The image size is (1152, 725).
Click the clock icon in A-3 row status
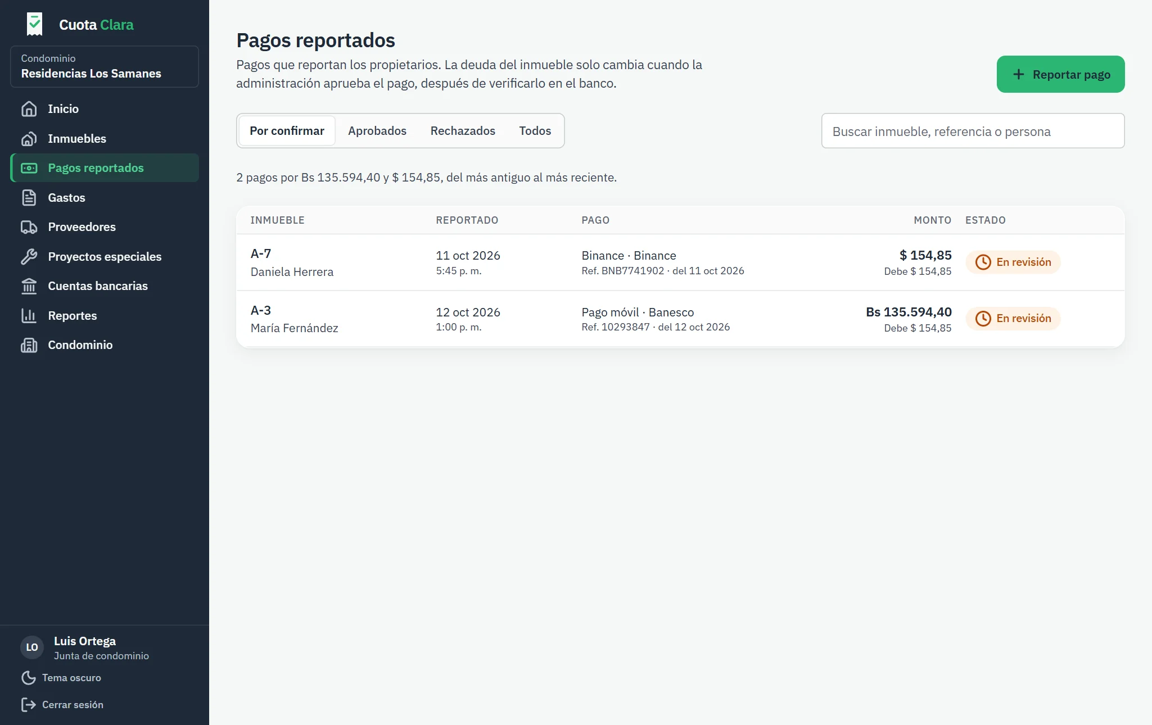point(983,319)
